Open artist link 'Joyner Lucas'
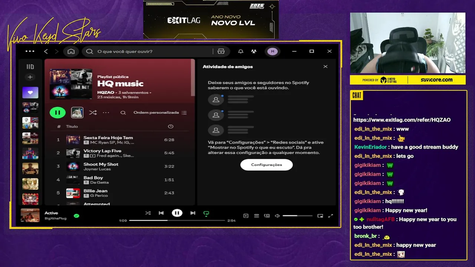475x267 pixels. (97, 169)
